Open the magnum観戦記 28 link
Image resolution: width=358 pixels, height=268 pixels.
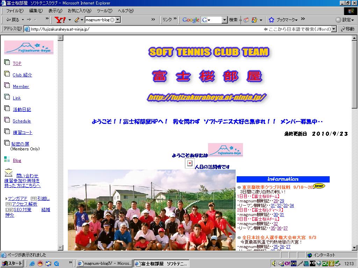click(x=275, y=201)
